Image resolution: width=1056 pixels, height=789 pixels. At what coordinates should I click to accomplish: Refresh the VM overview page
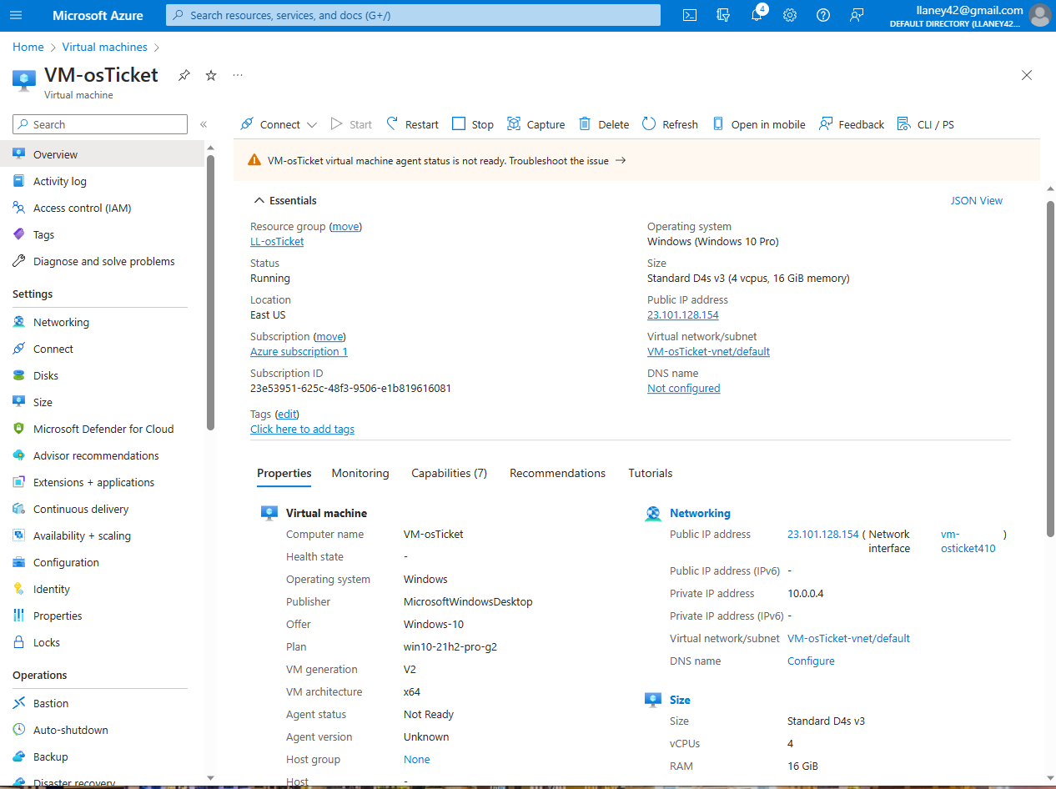pos(670,123)
